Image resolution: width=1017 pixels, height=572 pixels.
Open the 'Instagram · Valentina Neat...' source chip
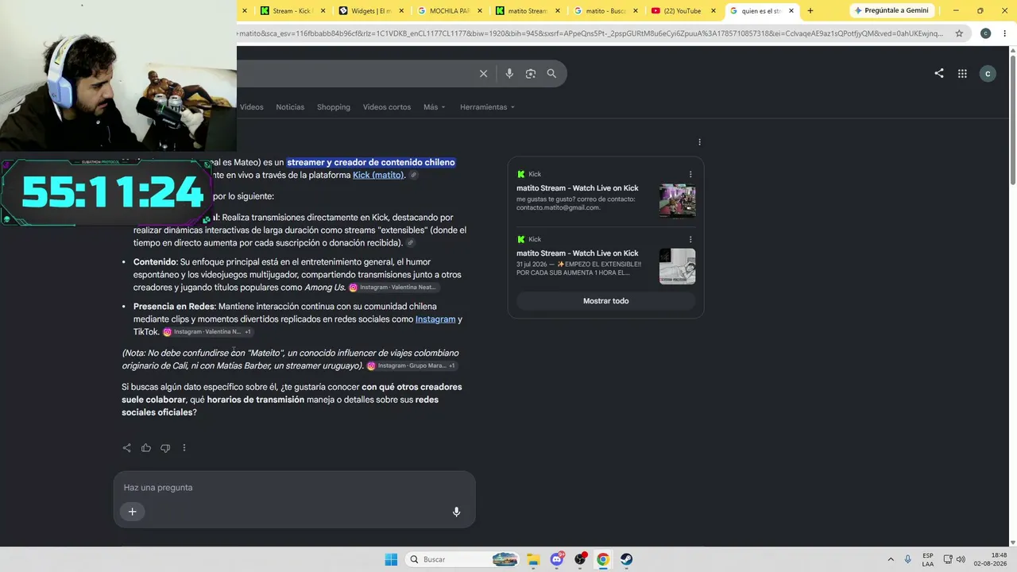[x=393, y=288]
